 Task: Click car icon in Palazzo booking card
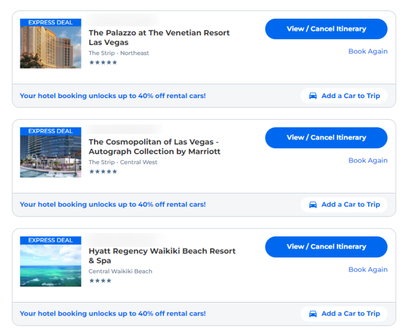click(313, 96)
